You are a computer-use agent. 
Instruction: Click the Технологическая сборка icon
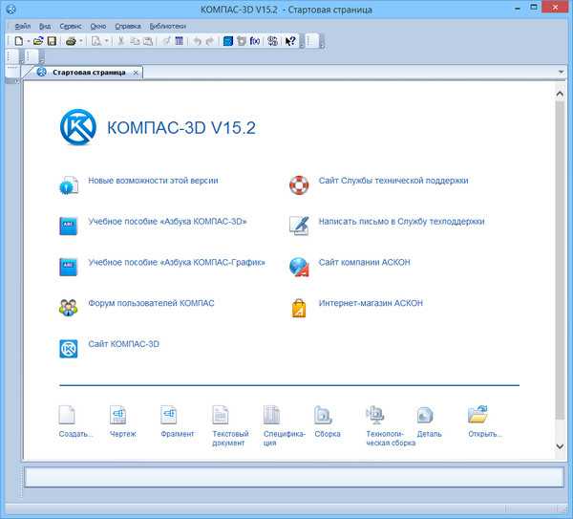[375, 415]
